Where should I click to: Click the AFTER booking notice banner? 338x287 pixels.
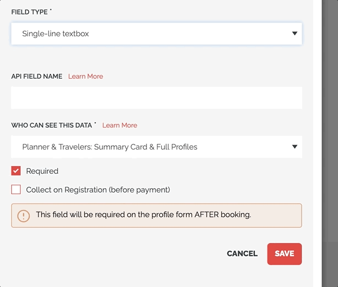coord(156,216)
